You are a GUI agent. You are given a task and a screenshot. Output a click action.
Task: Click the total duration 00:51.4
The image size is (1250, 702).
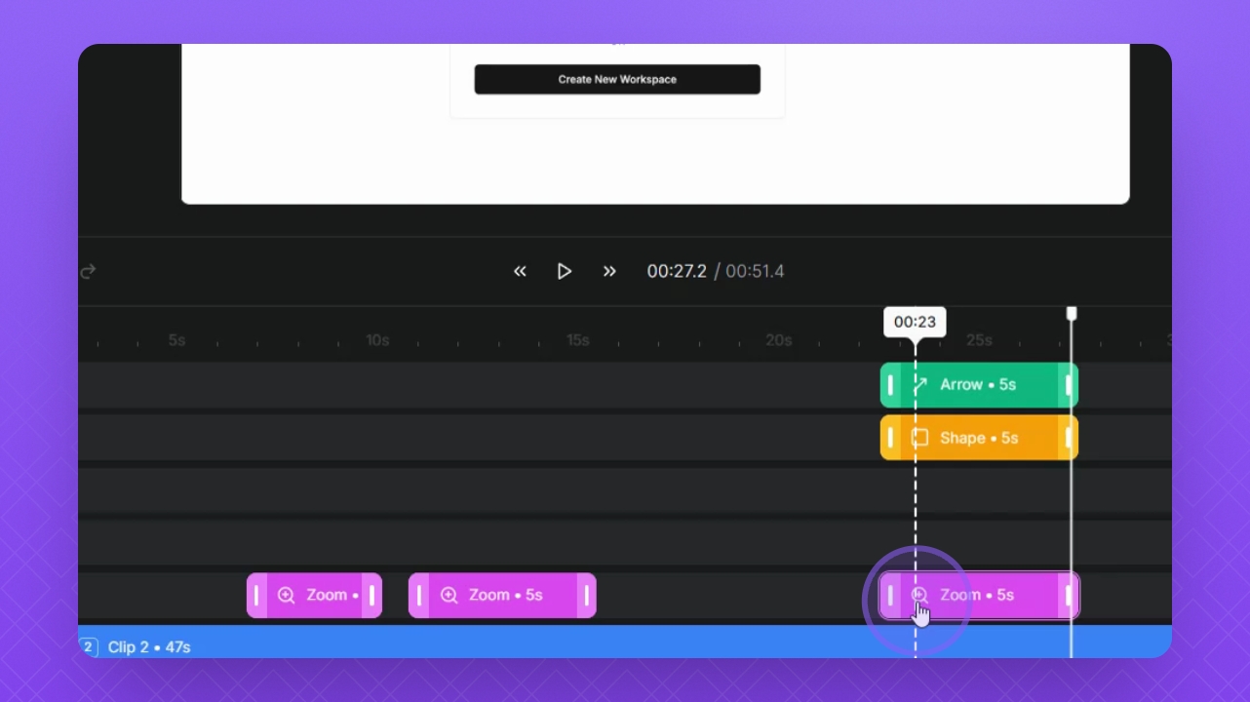click(x=755, y=271)
